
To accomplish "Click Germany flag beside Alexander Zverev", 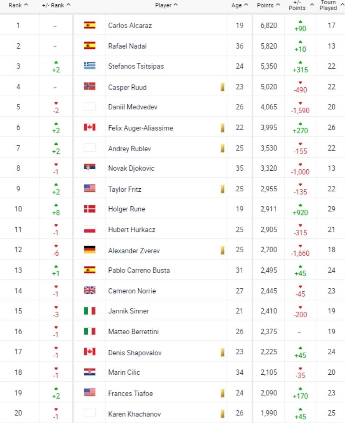I will pos(90,250).
